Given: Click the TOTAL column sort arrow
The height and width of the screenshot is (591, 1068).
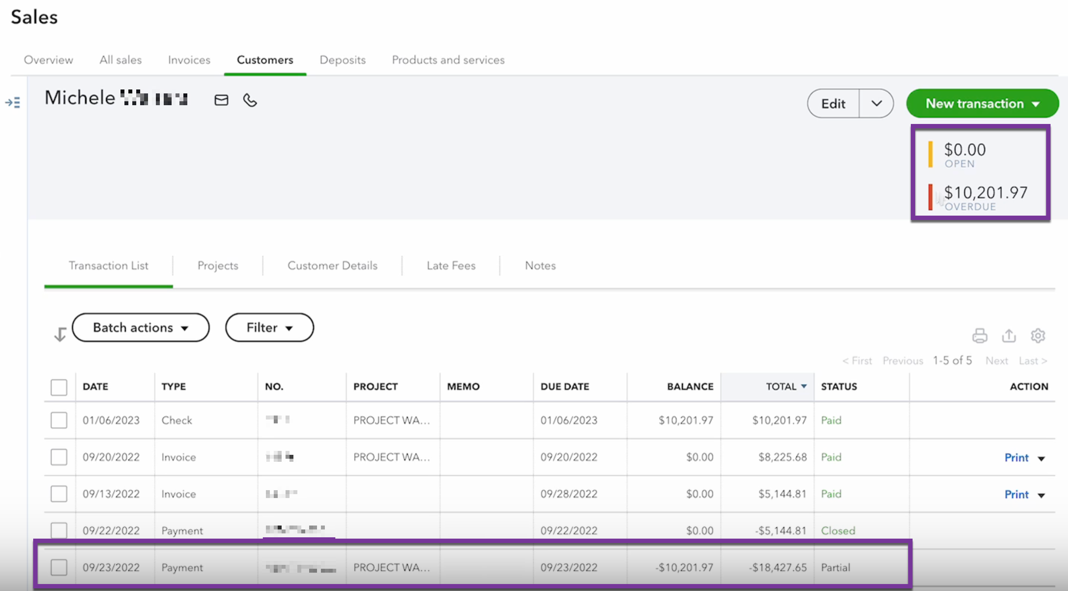Looking at the screenshot, I should pyautogui.click(x=804, y=386).
